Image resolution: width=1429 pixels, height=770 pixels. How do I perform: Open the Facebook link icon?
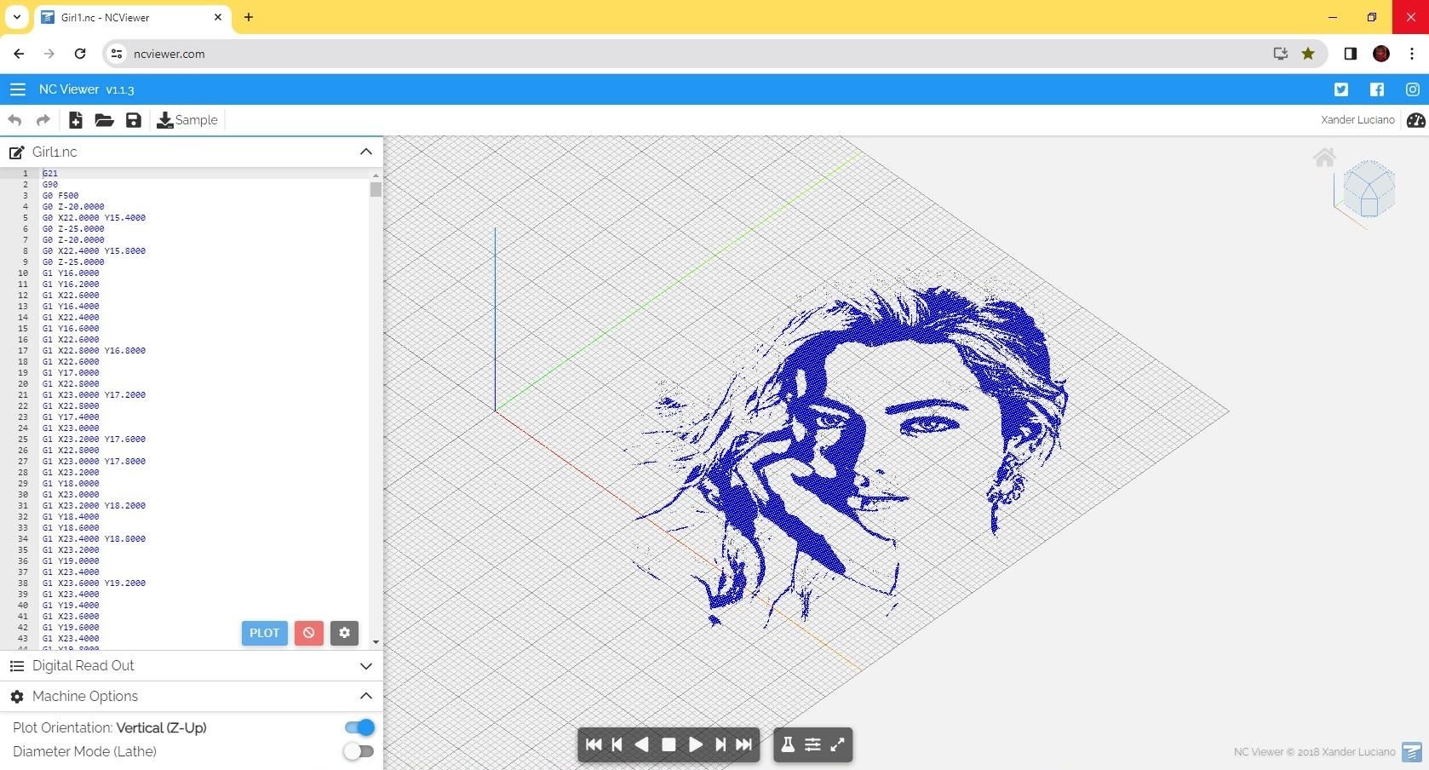tap(1377, 89)
